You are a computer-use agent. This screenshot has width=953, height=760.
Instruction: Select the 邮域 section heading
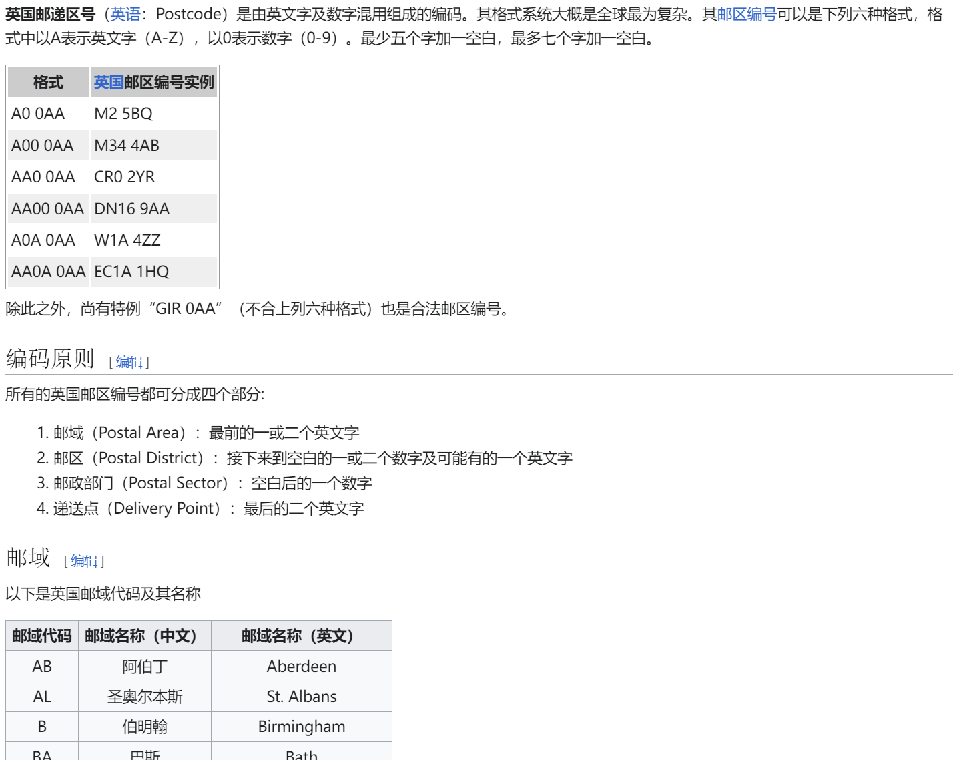[28, 557]
